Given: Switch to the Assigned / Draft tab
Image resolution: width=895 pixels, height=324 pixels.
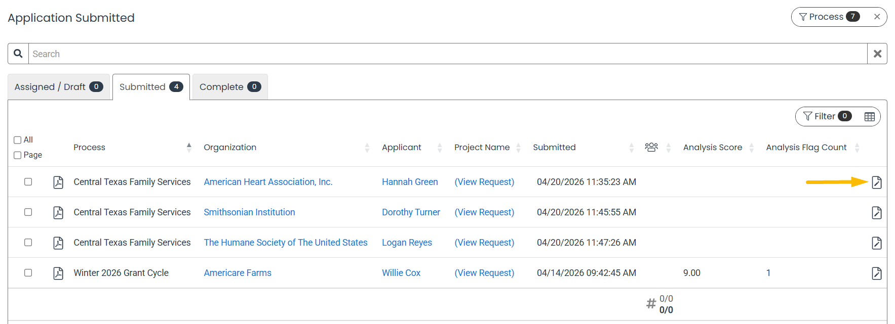Looking at the screenshot, I should tap(59, 87).
